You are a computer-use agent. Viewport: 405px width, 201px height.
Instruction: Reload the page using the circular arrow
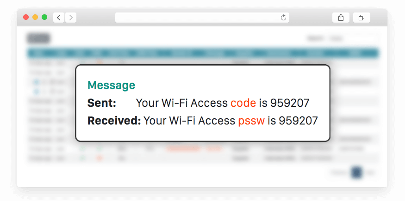click(x=283, y=18)
